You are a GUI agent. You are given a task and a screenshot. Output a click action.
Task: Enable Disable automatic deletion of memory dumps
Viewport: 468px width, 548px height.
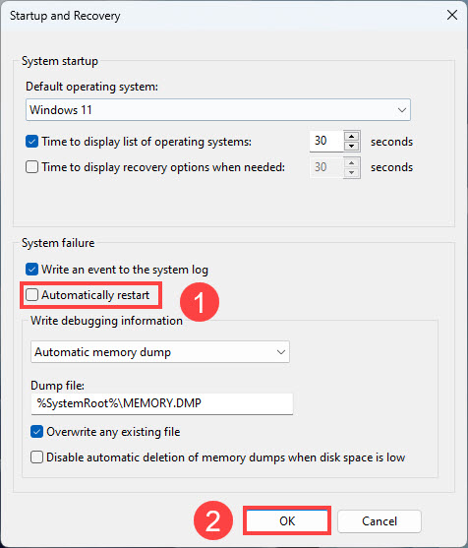click(x=36, y=457)
